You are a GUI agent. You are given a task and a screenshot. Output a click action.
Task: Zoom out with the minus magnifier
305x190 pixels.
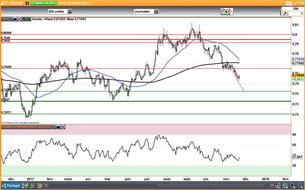(x=293, y=186)
